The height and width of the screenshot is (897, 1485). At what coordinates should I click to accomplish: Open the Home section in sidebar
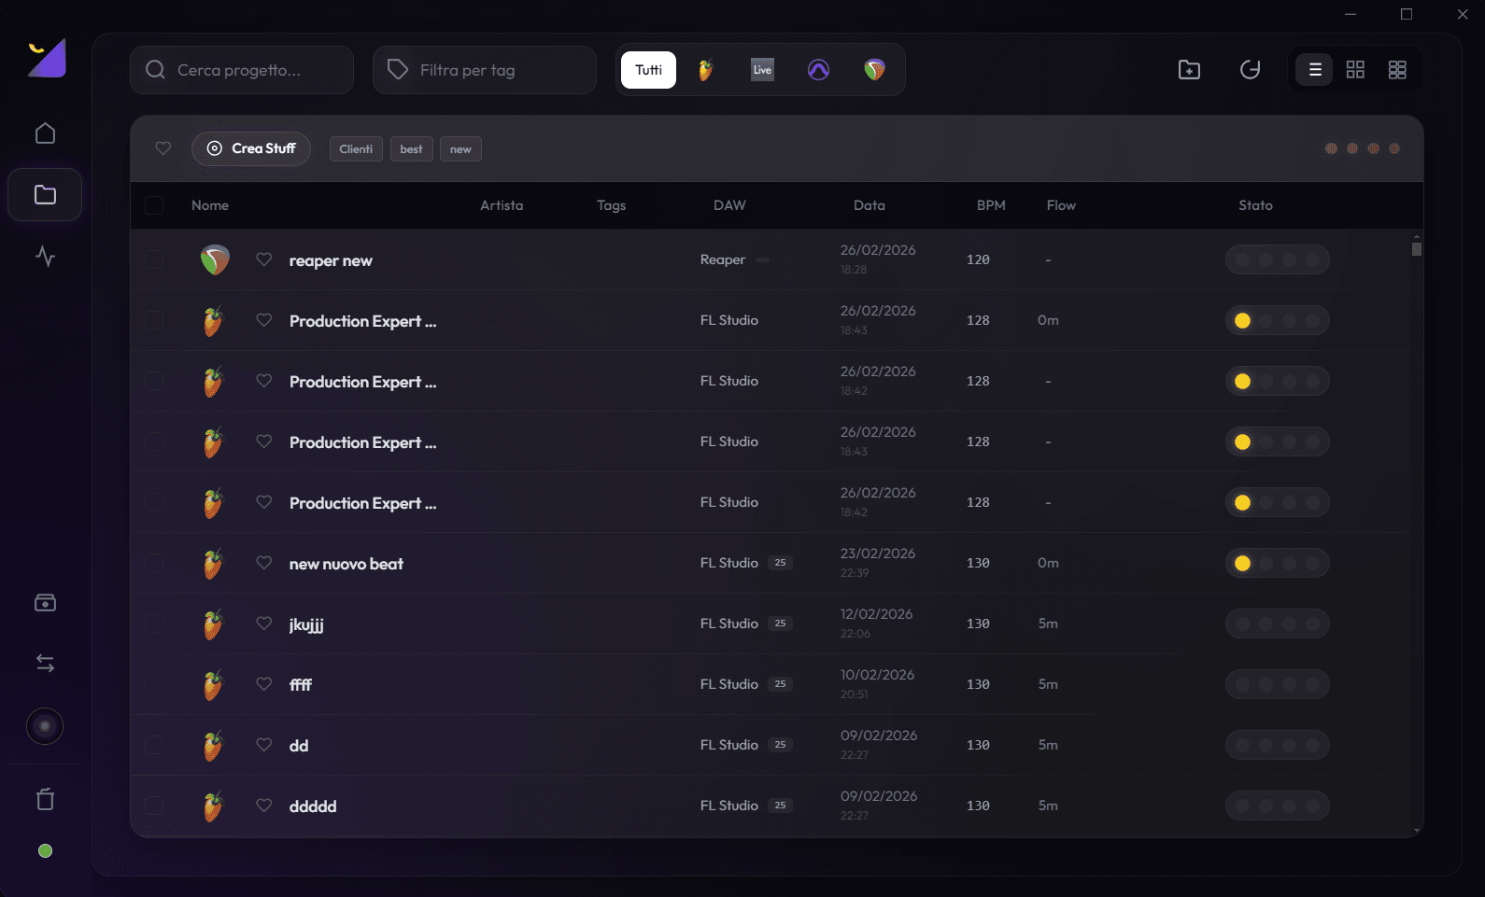[x=45, y=133]
